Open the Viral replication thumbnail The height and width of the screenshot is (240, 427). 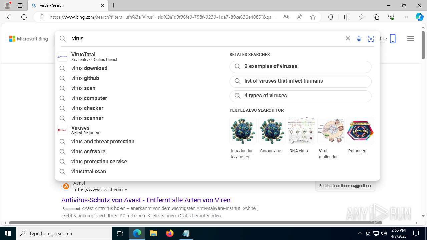click(331, 131)
